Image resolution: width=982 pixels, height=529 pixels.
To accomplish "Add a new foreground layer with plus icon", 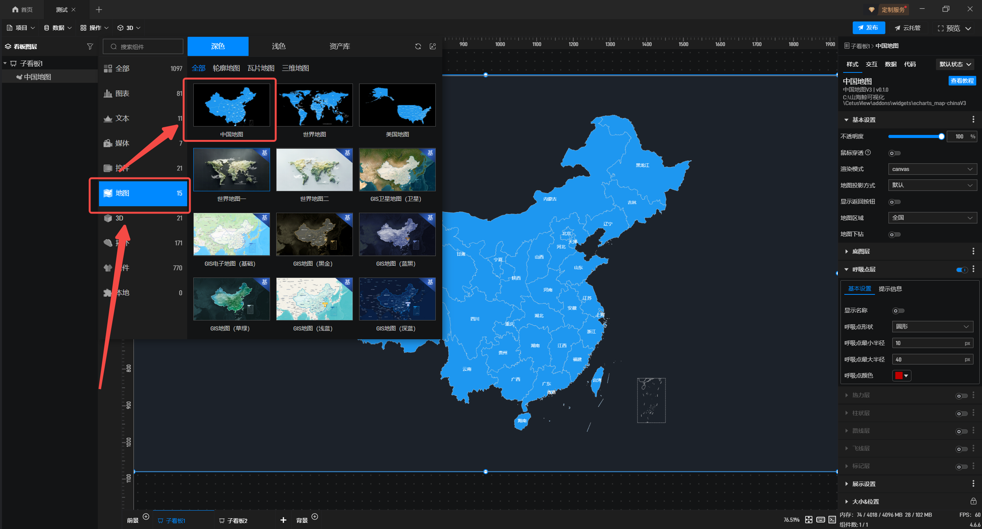I will tap(146, 516).
